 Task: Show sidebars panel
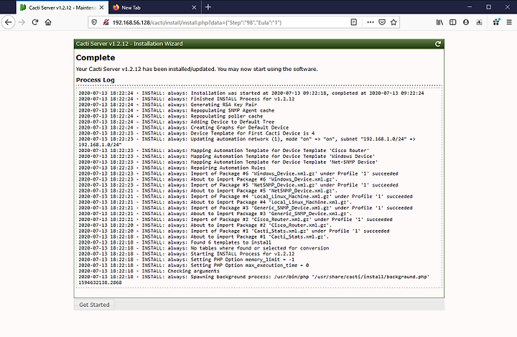(x=452, y=22)
